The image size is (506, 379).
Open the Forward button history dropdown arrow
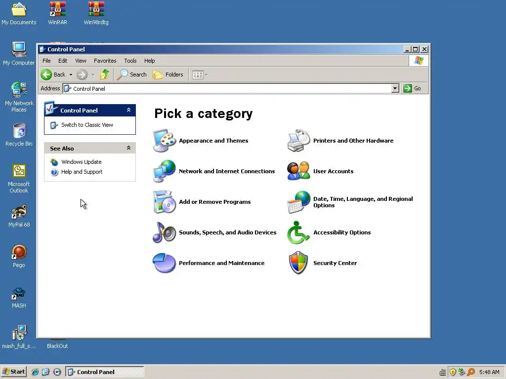pos(93,75)
